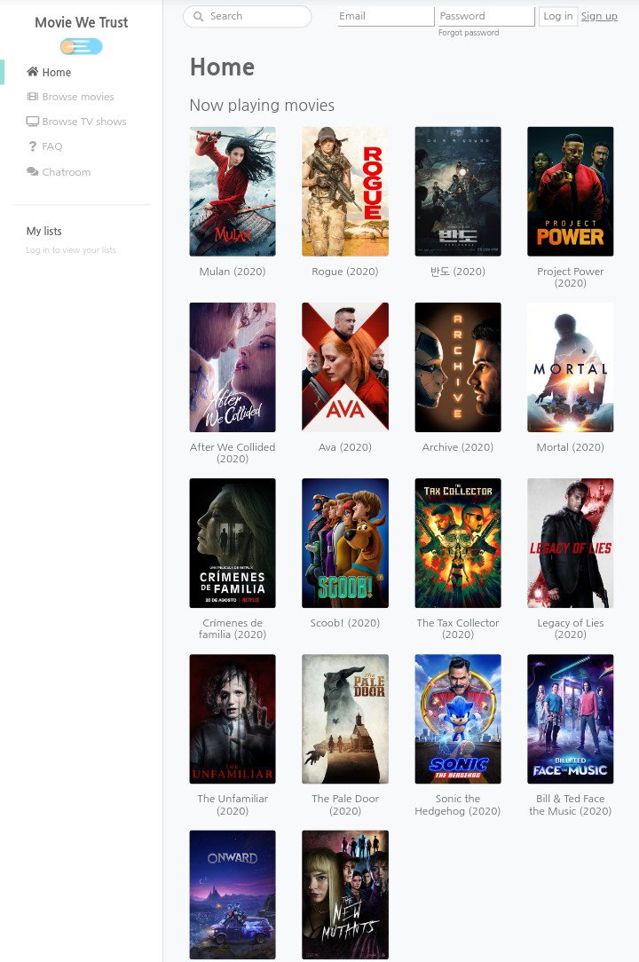Open the Browse TV shows menu item
The width and height of the screenshot is (639, 962).
click(84, 122)
